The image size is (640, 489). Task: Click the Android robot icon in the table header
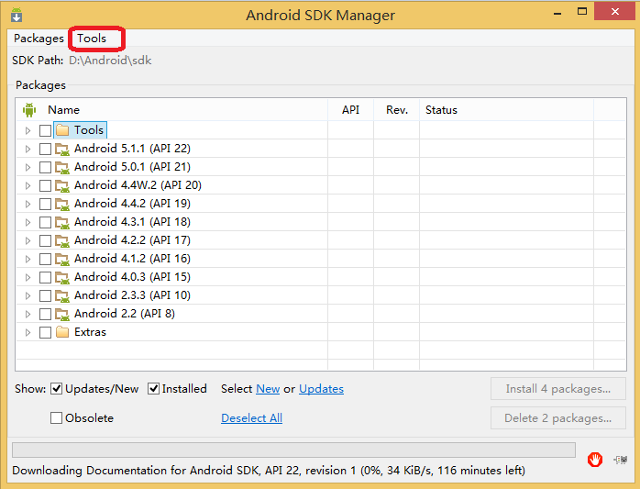pos(29,110)
